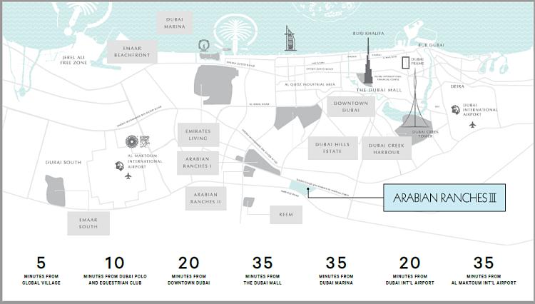This screenshot has width=535, height=304.
Task: Click 20 minutes from Downtown Dubai
Action: (x=189, y=270)
